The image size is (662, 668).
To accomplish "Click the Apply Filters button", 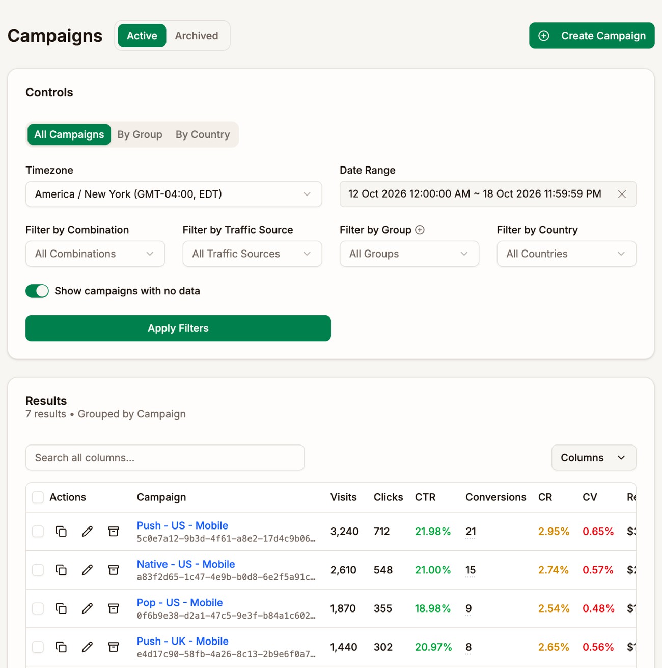I will [178, 328].
